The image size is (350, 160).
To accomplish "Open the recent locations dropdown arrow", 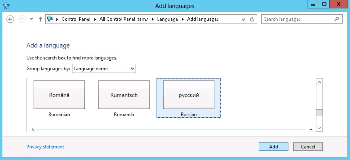I will tap(32, 19).
